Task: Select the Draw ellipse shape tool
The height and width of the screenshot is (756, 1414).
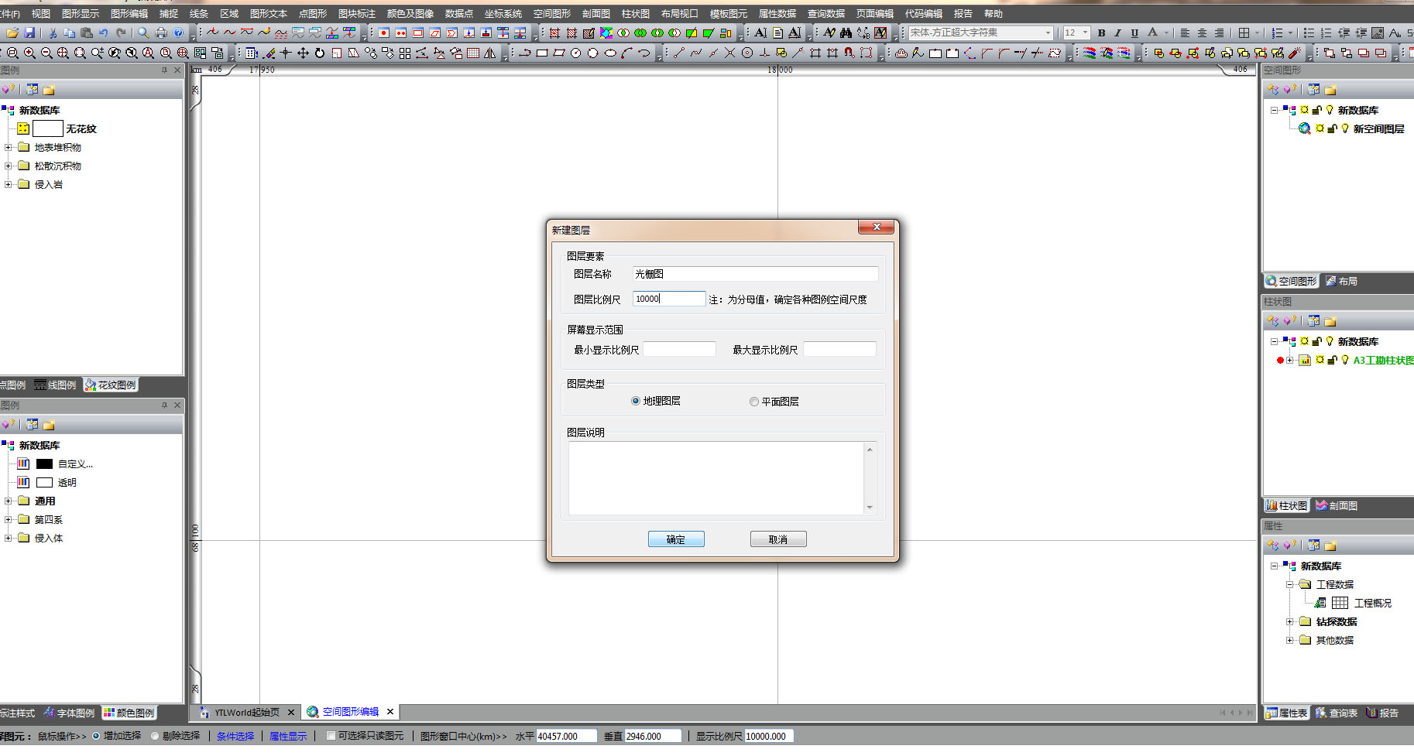Action: tap(610, 53)
